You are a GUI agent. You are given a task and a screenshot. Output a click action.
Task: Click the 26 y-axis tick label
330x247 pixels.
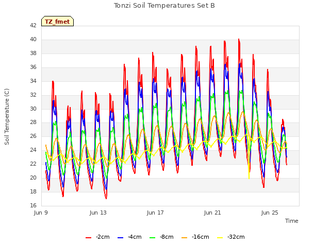click(33, 136)
